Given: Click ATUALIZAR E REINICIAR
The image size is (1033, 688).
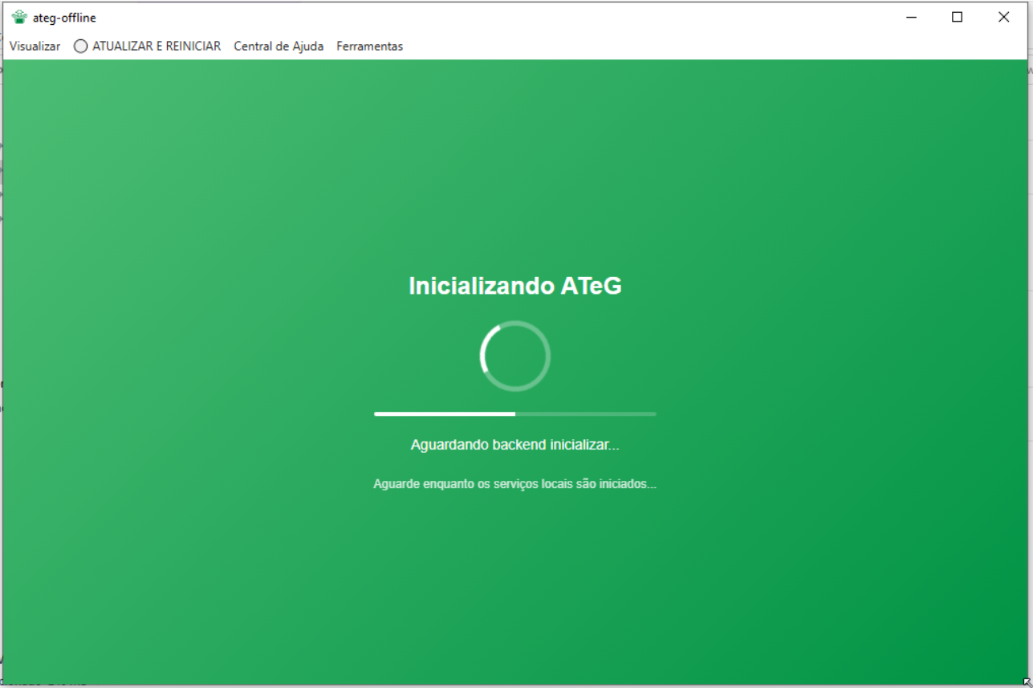Looking at the screenshot, I should [x=156, y=47].
